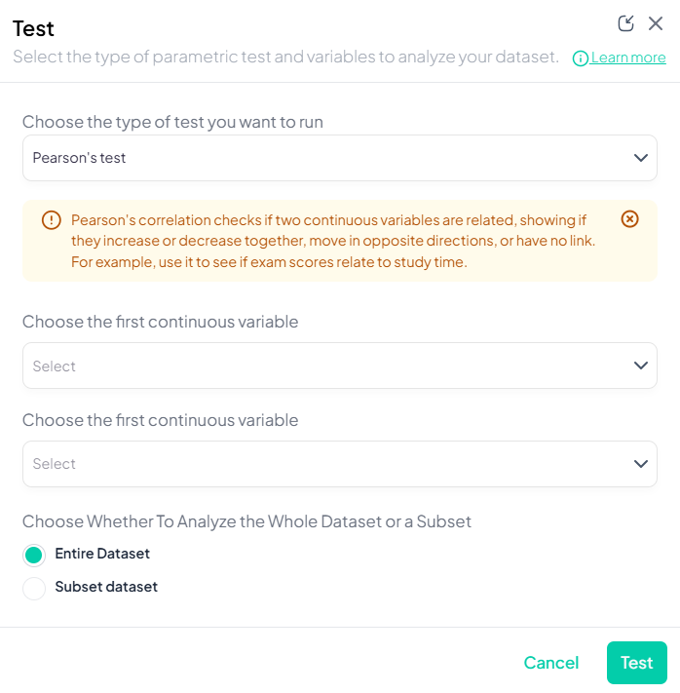Click the pop-out expand icon beside close

[625, 23]
